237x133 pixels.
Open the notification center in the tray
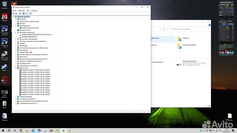pos(233,131)
